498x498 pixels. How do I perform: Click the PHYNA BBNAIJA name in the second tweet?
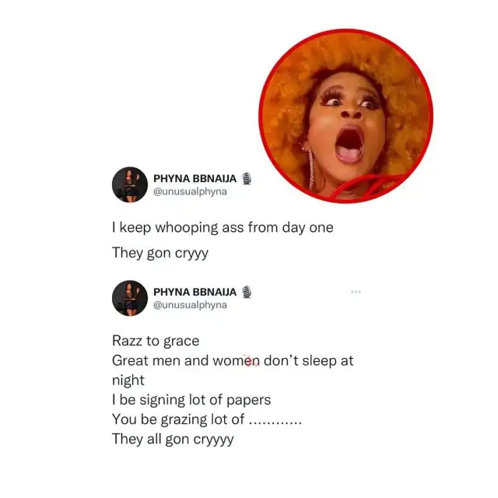point(195,292)
